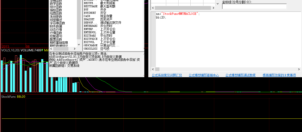Click the category list horizontal scroll left arrow
This screenshot has width=302, height=132.
(x=51, y=49)
